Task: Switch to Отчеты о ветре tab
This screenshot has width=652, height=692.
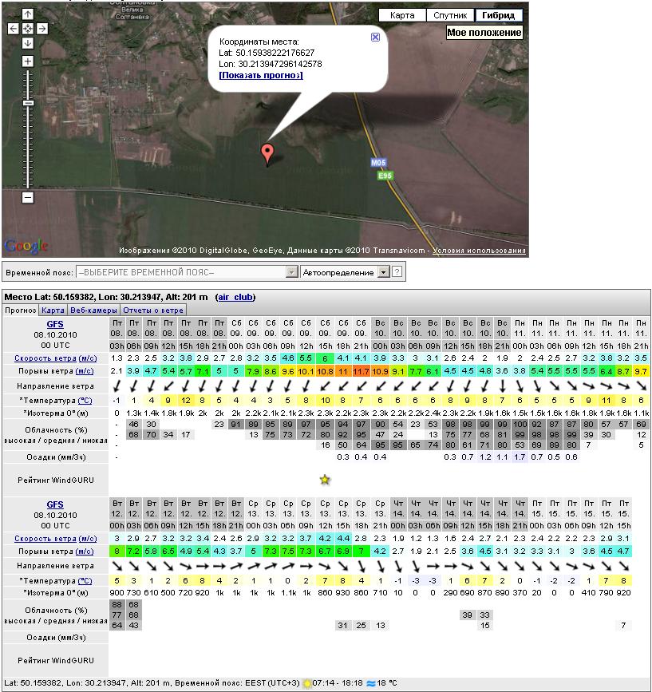Action: (x=155, y=310)
